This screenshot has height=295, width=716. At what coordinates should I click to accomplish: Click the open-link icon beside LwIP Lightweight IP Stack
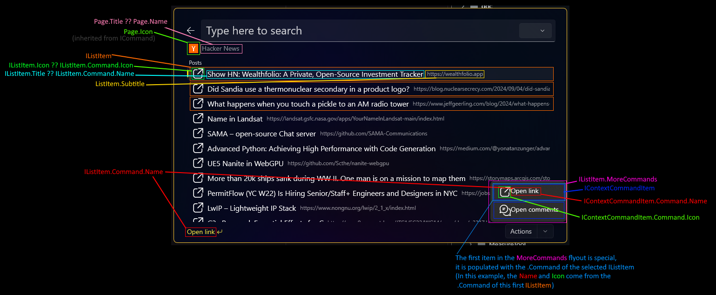198,208
